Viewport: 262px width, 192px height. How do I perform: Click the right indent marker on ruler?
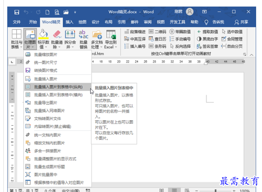206,63
